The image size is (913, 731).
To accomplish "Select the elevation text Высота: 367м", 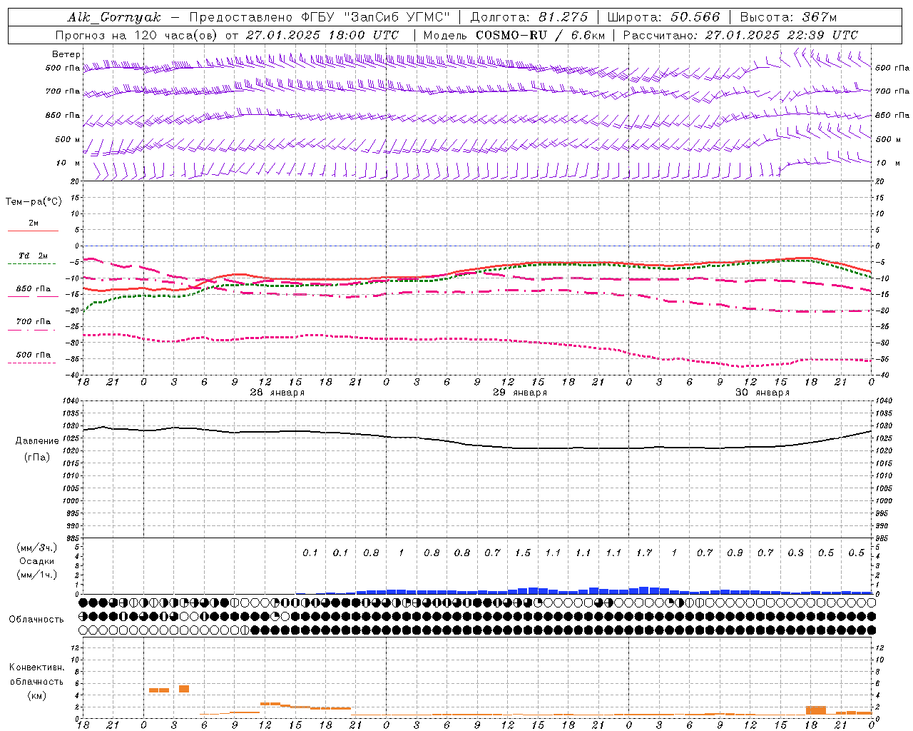I will [788, 17].
